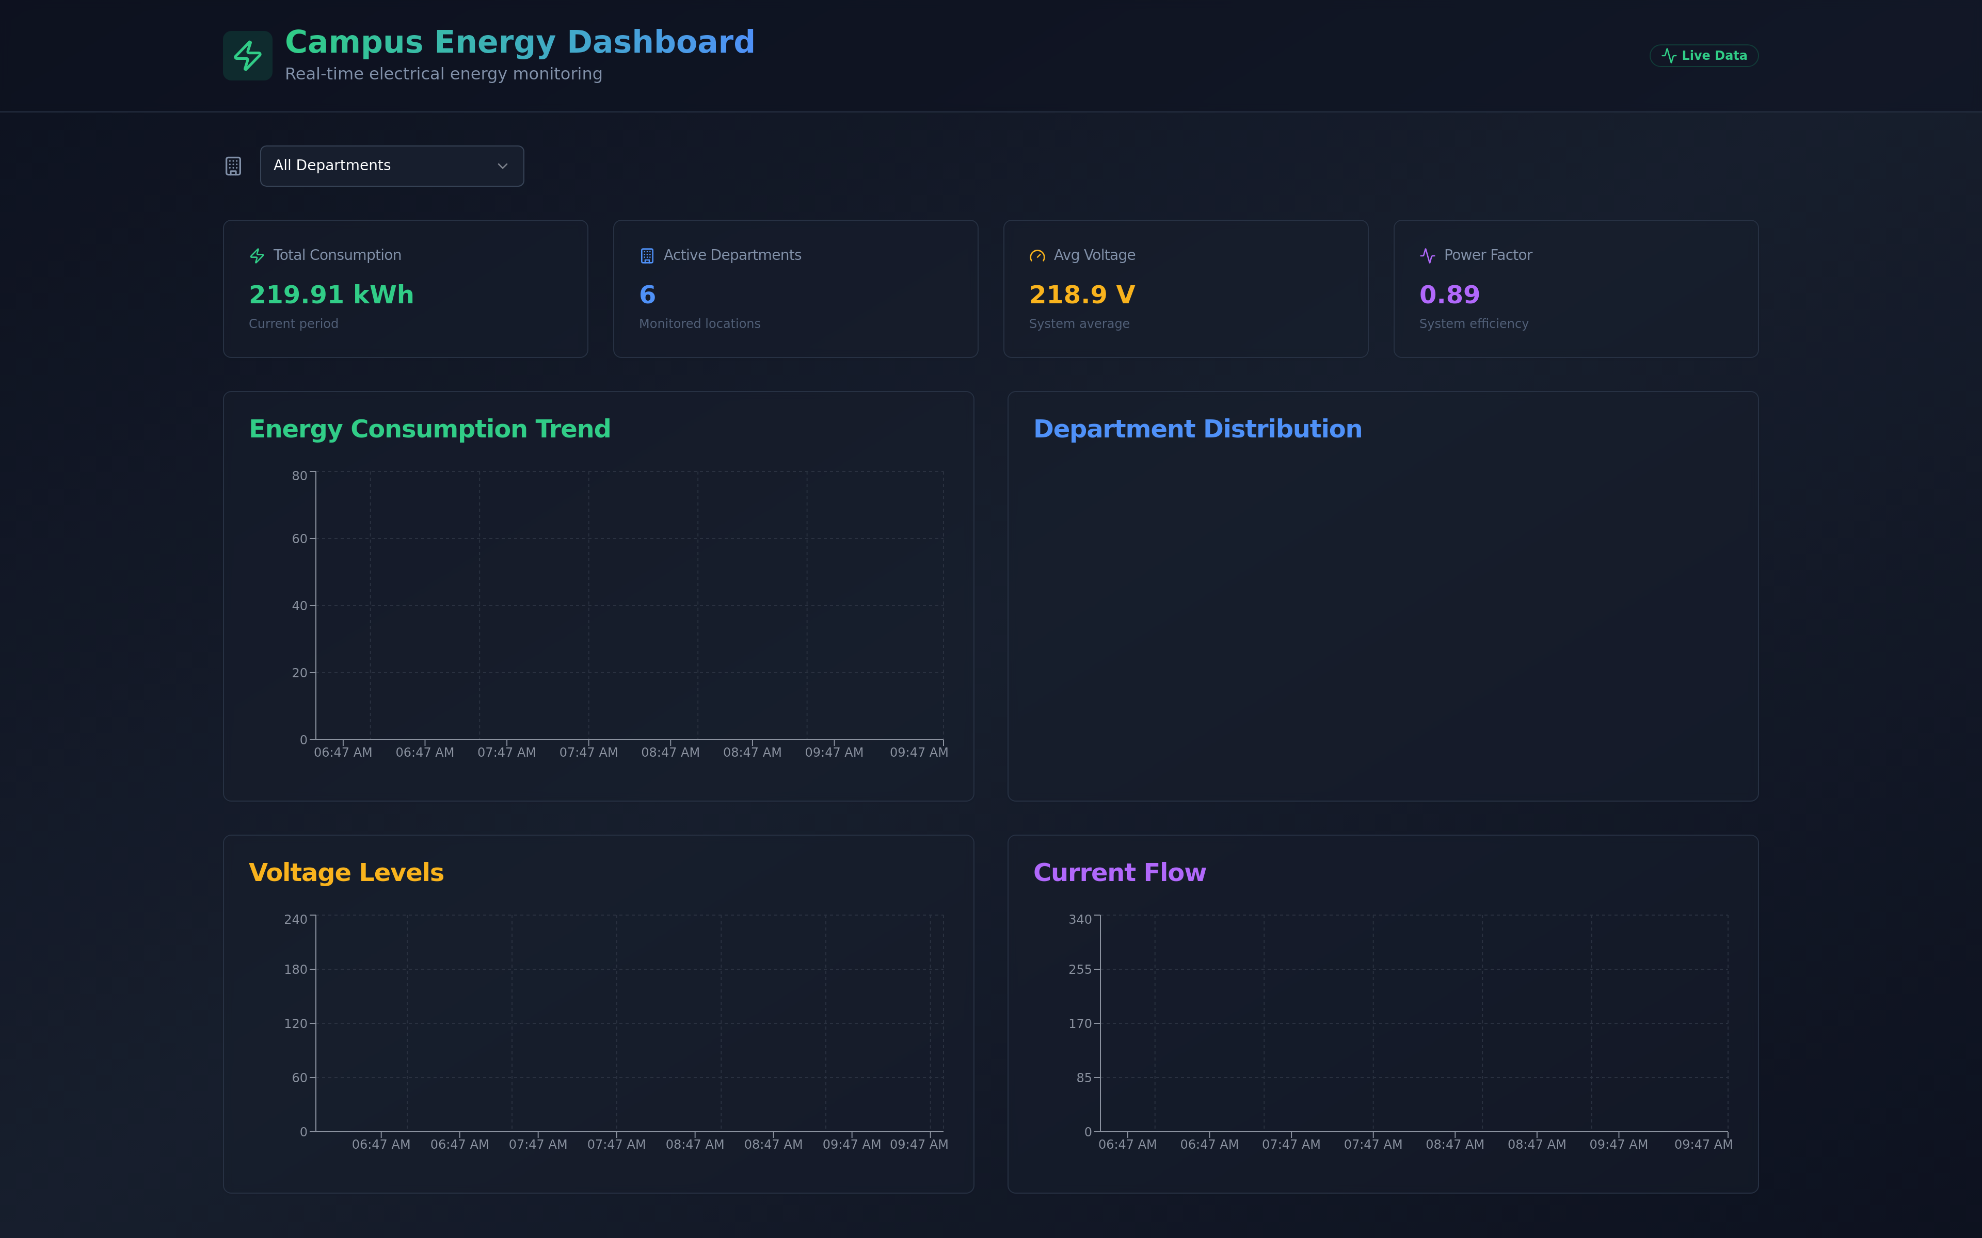
Task: Click the Total Consumption bolt icon
Action: click(257, 255)
